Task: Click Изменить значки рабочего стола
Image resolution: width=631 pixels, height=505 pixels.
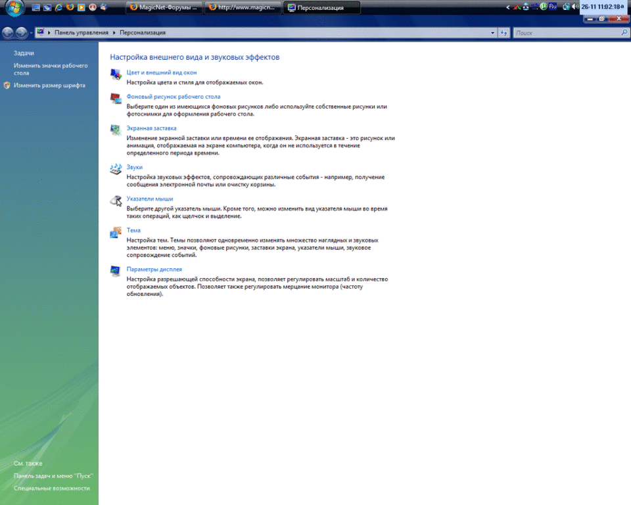Action: tap(51, 69)
